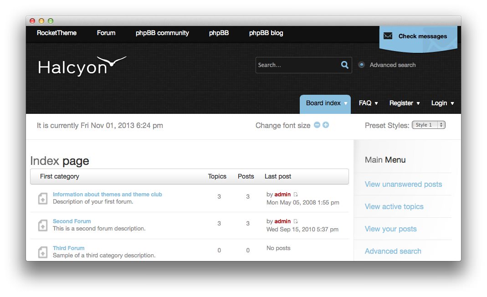
Task: Click View unanswered posts
Action: click(403, 184)
